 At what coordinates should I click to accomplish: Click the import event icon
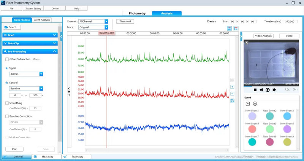248,104
